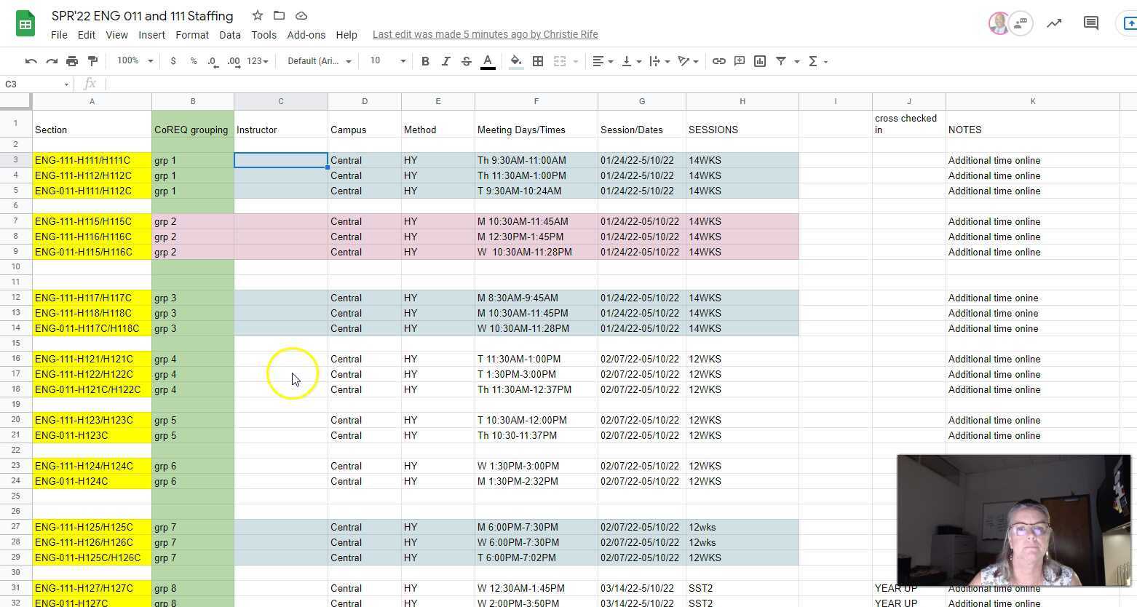The width and height of the screenshot is (1137, 607).
Task: Insert a chart
Action: point(759,60)
